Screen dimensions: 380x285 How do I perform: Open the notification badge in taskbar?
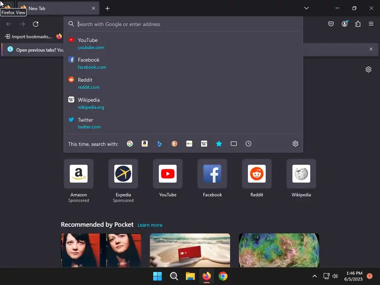pos(369,276)
